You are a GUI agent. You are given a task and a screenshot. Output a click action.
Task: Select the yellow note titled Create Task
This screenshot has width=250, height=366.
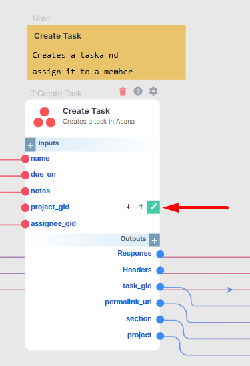tap(107, 52)
